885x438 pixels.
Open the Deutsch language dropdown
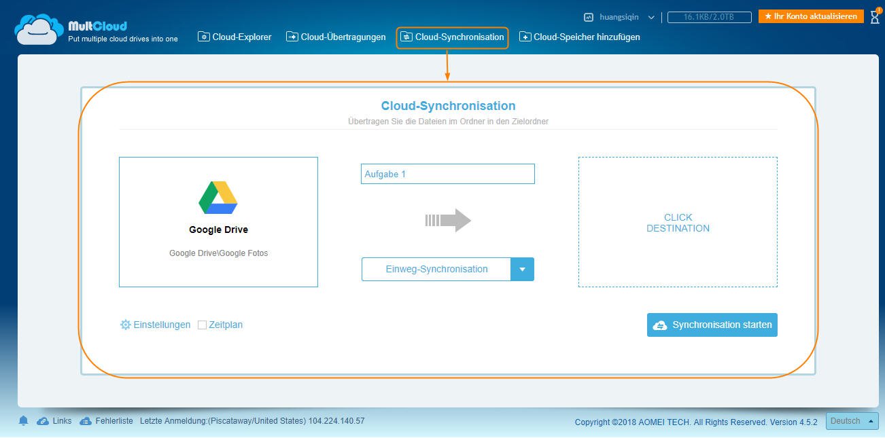point(852,421)
